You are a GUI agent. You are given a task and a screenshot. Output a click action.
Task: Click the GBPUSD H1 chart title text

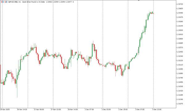14,2
